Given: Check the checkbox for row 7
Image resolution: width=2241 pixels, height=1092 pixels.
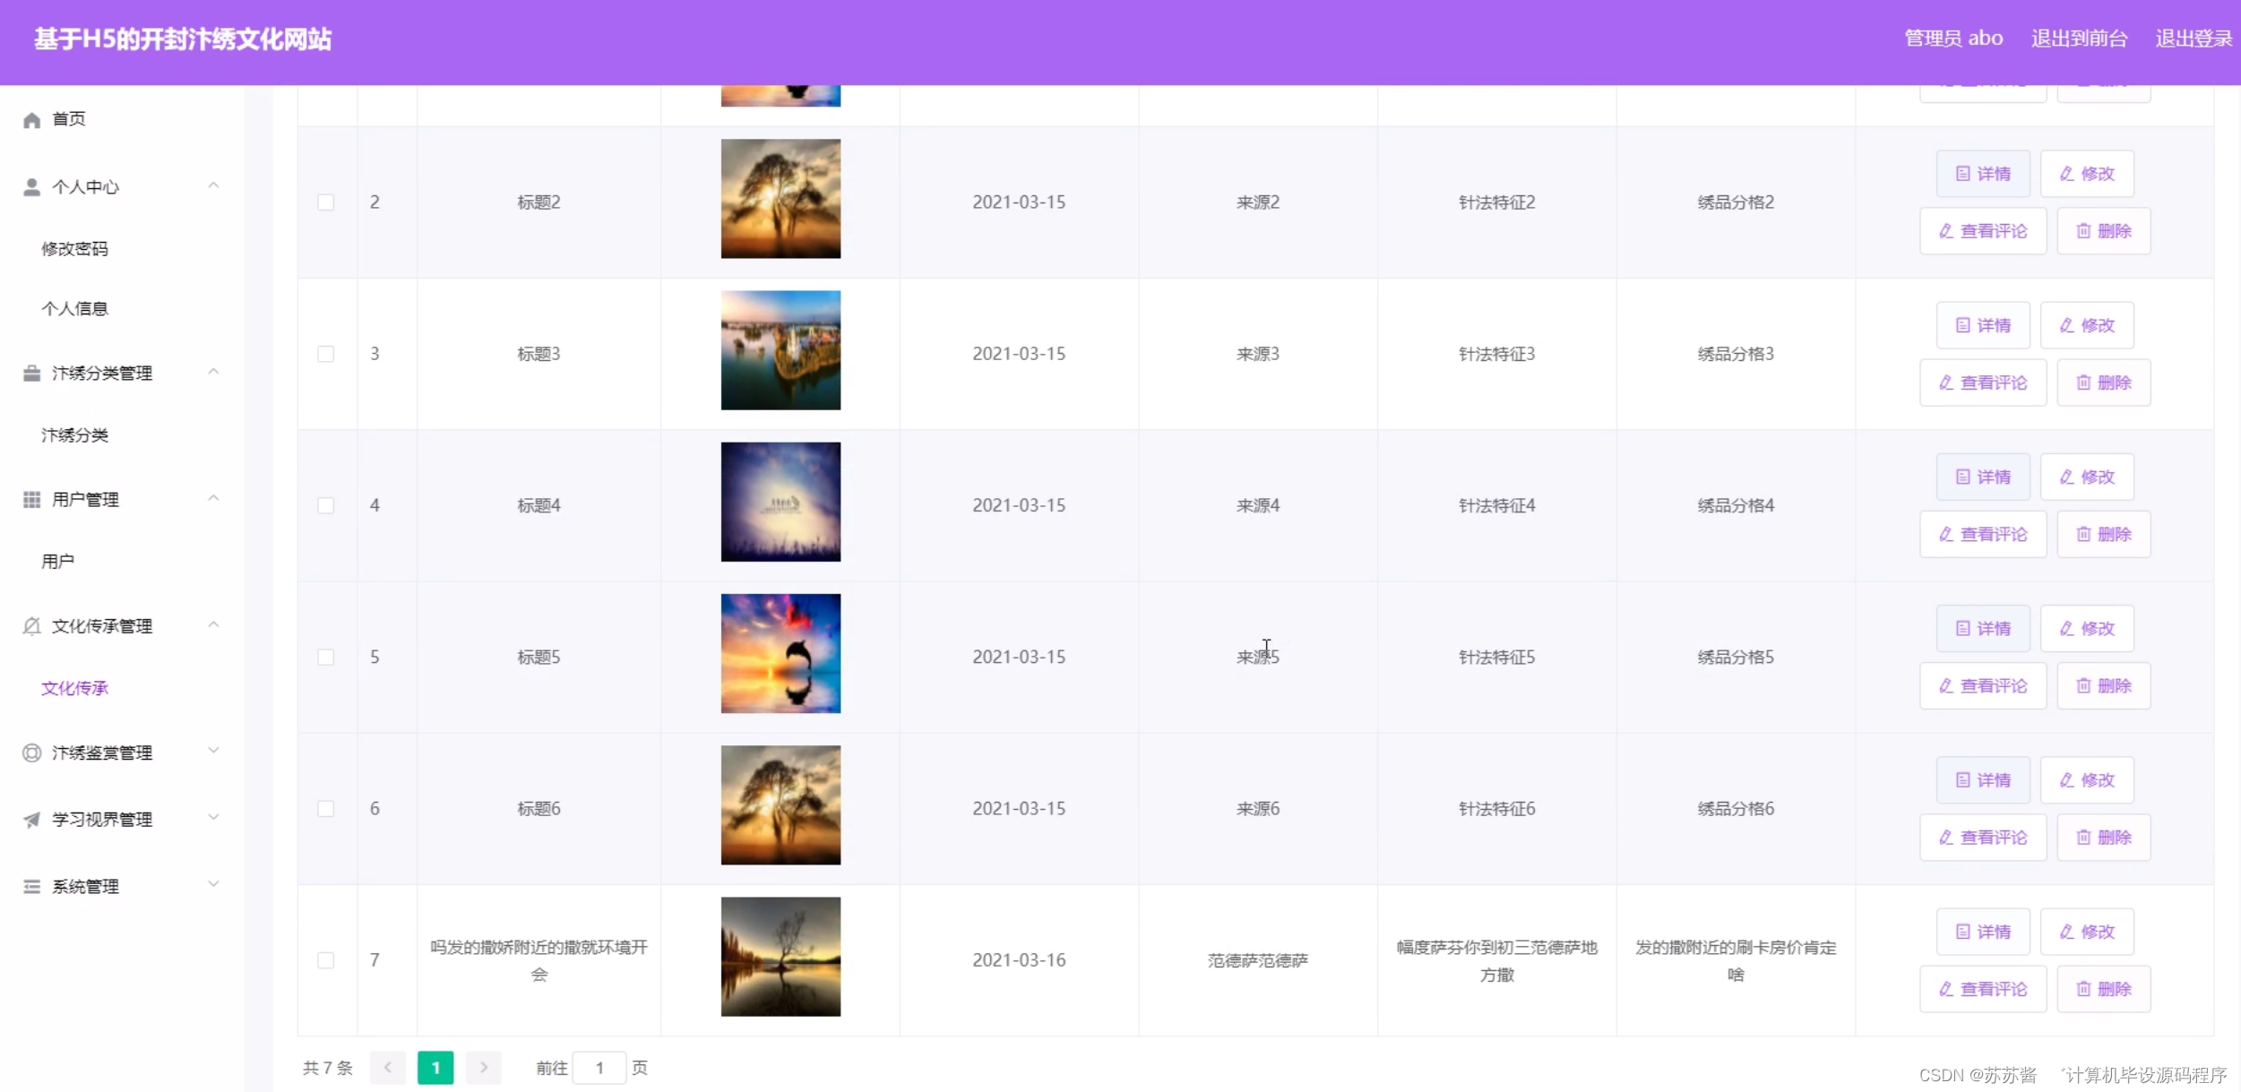Looking at the screenshot, I should [325, 959].
